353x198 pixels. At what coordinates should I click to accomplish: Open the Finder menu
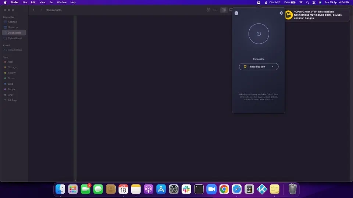pyautogui.click(x=14, y=2)
